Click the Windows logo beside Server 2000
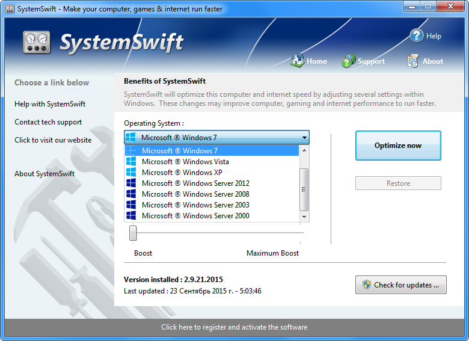The image size is (469, 341). click(x=131, y=216)
